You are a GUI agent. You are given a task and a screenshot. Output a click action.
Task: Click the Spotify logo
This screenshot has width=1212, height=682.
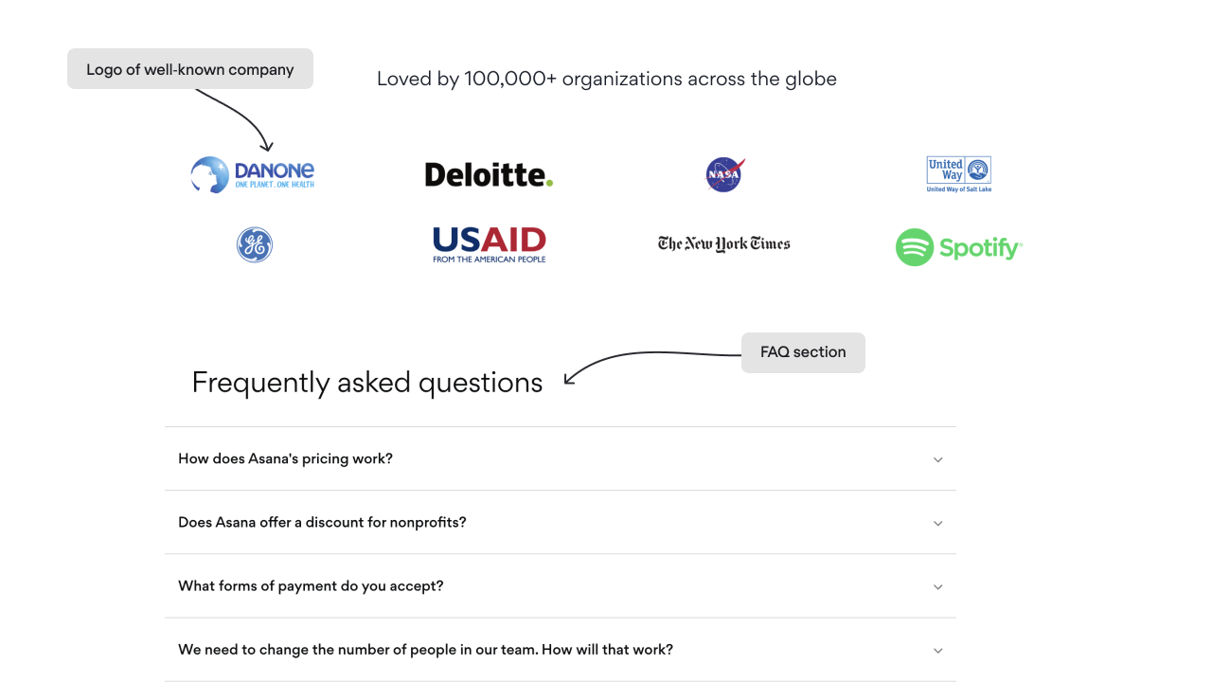pos(959,247)
